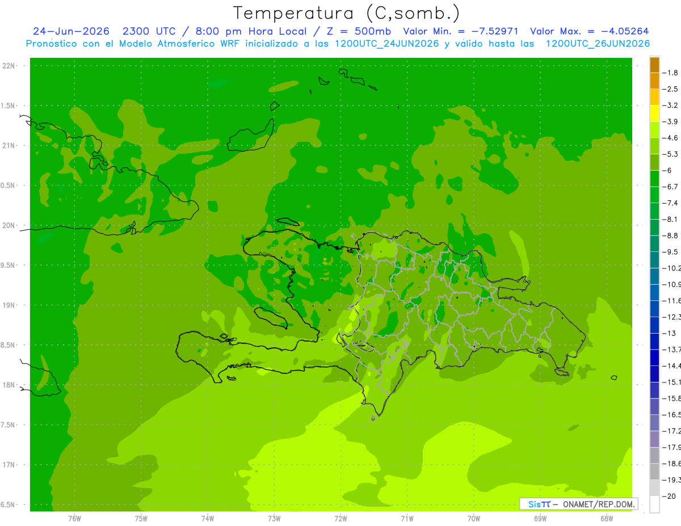Click the '-4.6' colorbar value

pos(670,138)
